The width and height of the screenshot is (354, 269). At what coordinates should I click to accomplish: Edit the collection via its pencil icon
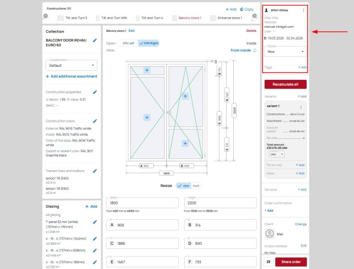tap(95, 40)
